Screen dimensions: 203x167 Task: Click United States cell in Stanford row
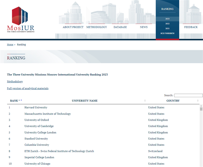tap(156, 139)
